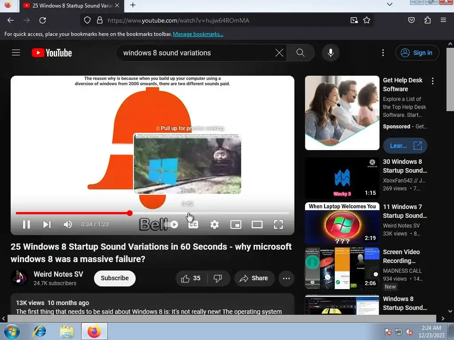
Task: Click the Weird Notes SV channel avatar
Action: coord(20,278)
